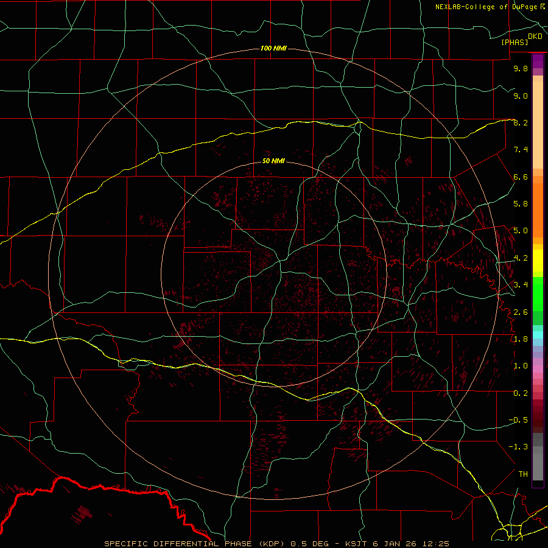548x548 pixels.
Task: Pick the cyan color bar segment
Action: (x=538, y=335)
